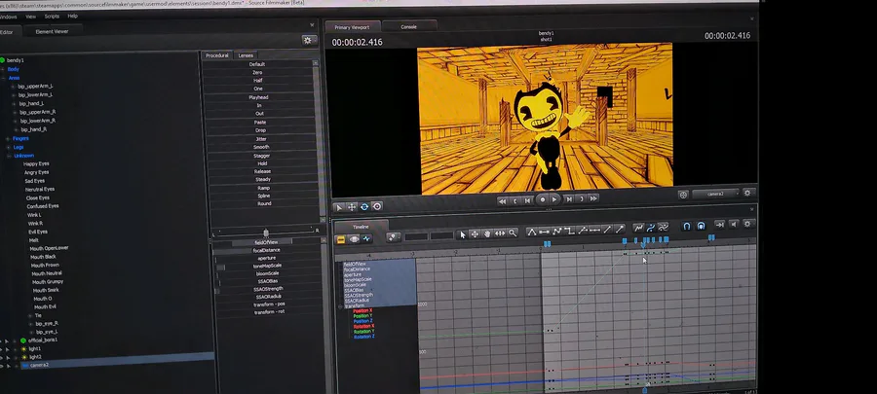Select the Happy Eyes control
This screenshot has height=394, width=877.
36,164
